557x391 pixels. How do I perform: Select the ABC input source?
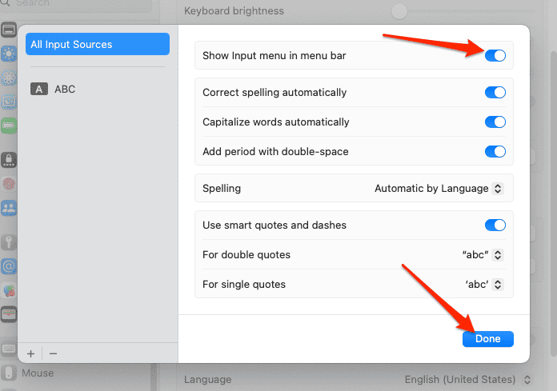click(x=64, y=89)
